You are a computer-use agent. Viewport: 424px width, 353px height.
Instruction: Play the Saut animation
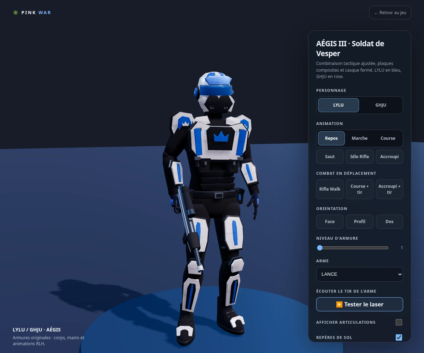point(330,157)
